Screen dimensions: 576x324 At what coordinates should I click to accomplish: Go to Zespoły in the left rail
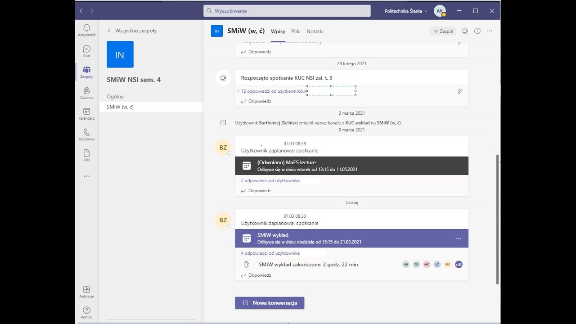pos(86,72)
